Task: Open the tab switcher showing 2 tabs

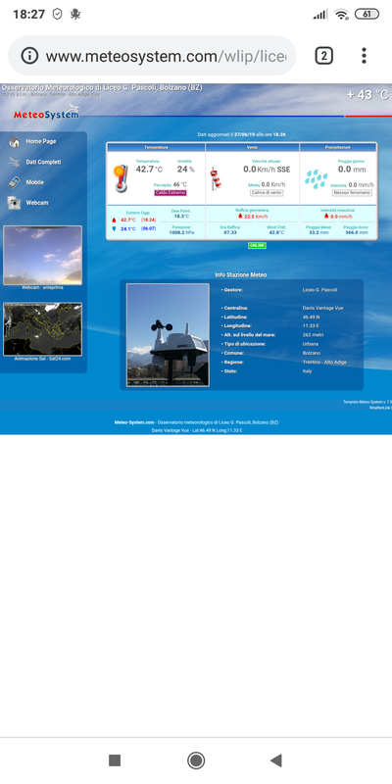Action: [323, 56]
